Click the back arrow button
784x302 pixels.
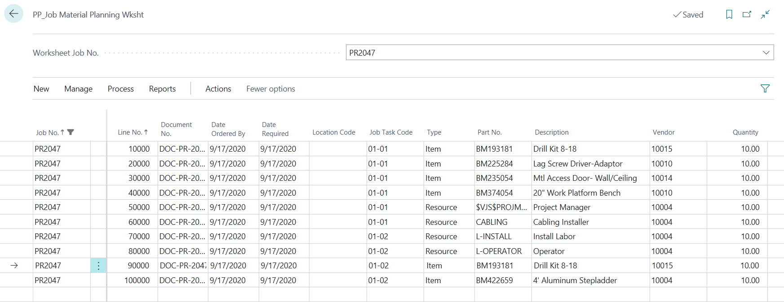coord(13,14)
